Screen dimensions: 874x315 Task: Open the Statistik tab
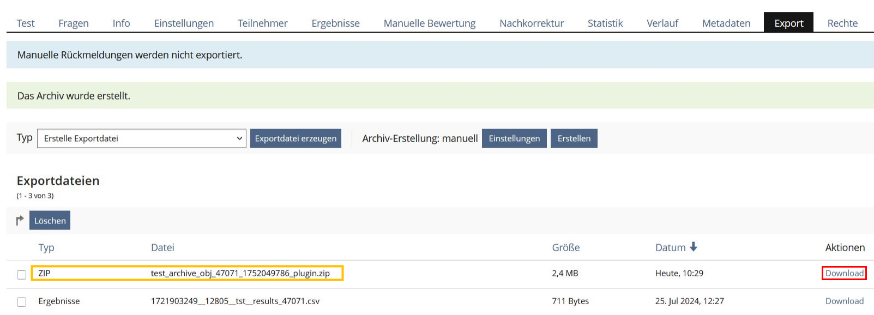coord(605,23)
